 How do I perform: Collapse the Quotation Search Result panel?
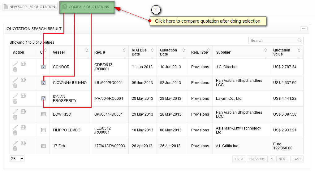click(304, 29)
